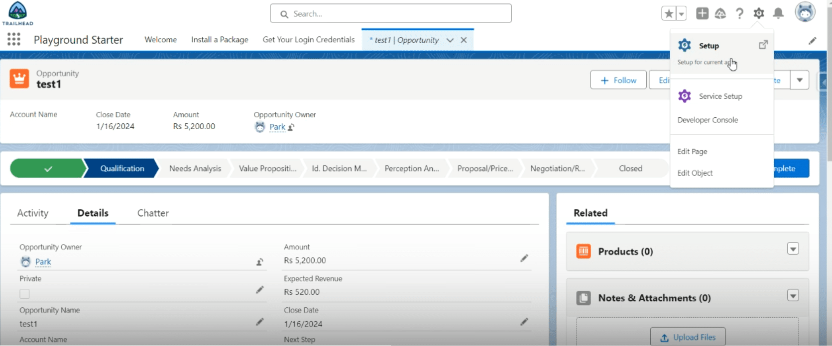
Task: Click the pencil icon to edit navigation bar
Action: 812,41
